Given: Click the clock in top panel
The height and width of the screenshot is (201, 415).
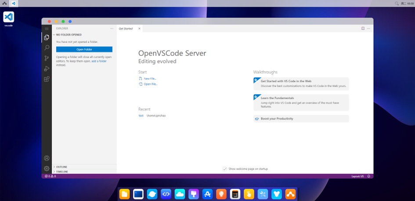Looking at the screenshot, I should point(408,4).
